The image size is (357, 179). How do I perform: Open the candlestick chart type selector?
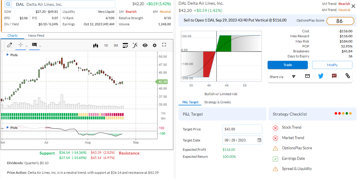[95, 45]
